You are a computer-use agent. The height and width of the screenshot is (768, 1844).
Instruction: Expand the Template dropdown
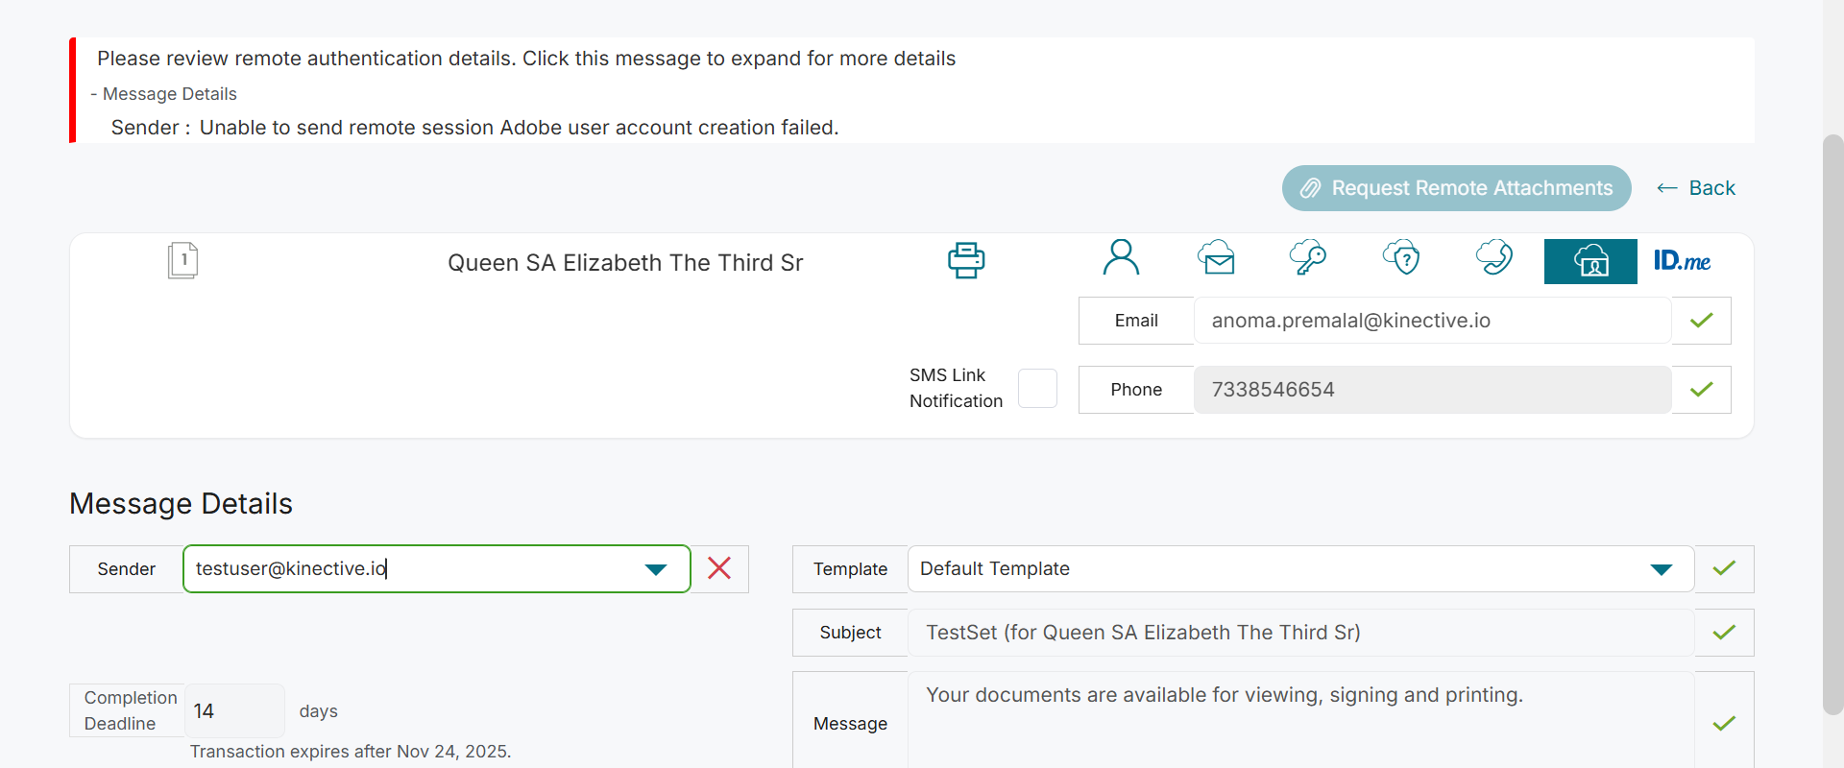(x=1661, y=569)
